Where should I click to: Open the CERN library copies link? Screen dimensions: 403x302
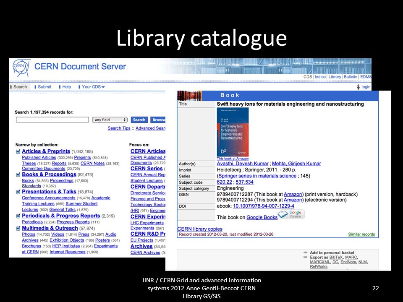200,229
